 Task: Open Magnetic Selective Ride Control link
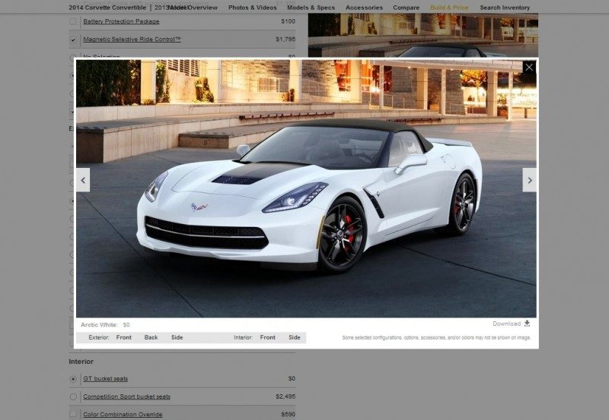(132, 39)
